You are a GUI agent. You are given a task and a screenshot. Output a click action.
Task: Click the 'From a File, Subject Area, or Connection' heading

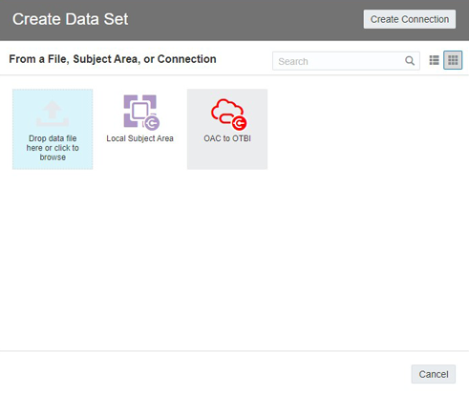click(x=113, y=59)
